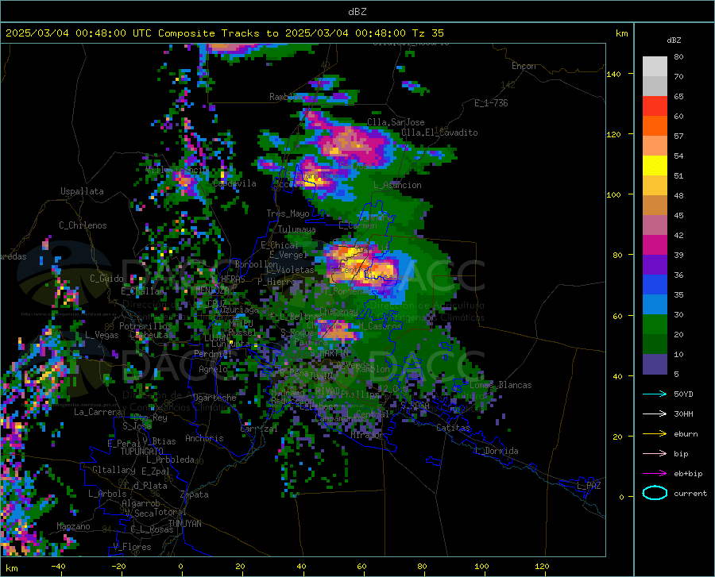The width and height of the screenshot is (715, 577).
Task: Click the cyan 50YD arrow in legend
Action: 655,394
